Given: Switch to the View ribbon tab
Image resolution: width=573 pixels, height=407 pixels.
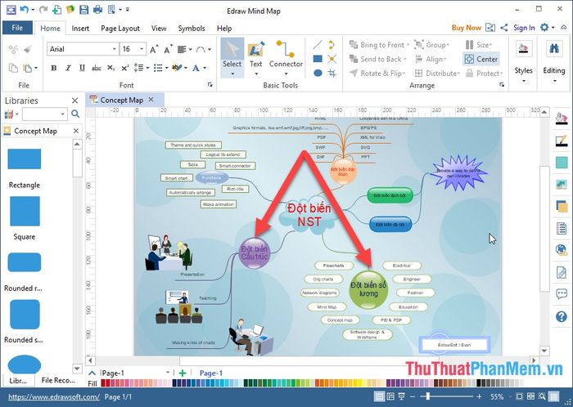Looking at the screenshot, I should [159, 29].
